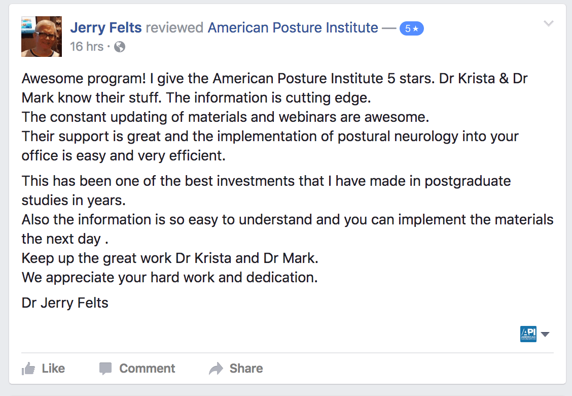Open the dropdown arrow beside the API logo
The width and height of the screenshot is (572, 396).
point(545,335)
